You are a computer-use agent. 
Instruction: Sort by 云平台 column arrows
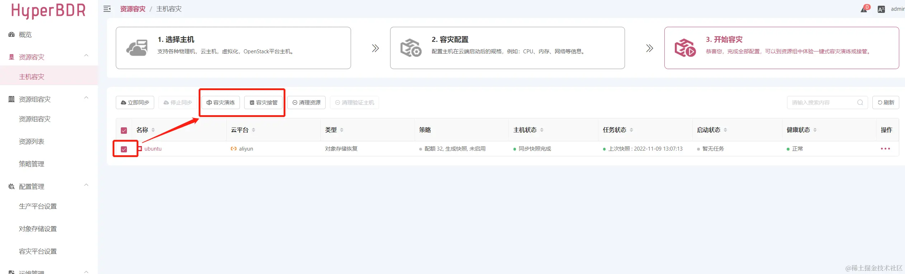point(254,130)
